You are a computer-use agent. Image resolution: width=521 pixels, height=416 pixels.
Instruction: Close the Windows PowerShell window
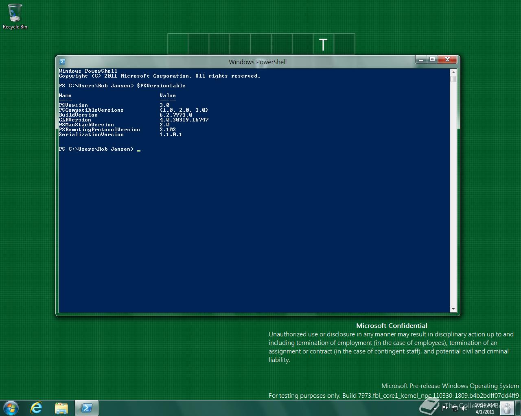click(x=447, y=60)
